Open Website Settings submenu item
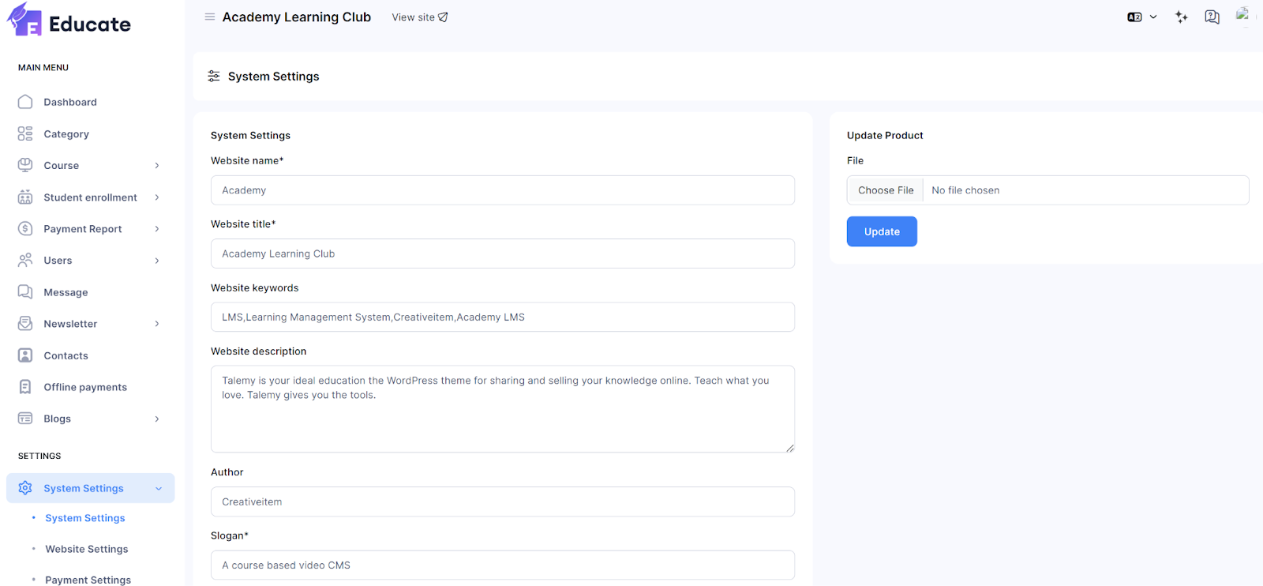Viewport: 1263px width, 586px height. (87, 549)
